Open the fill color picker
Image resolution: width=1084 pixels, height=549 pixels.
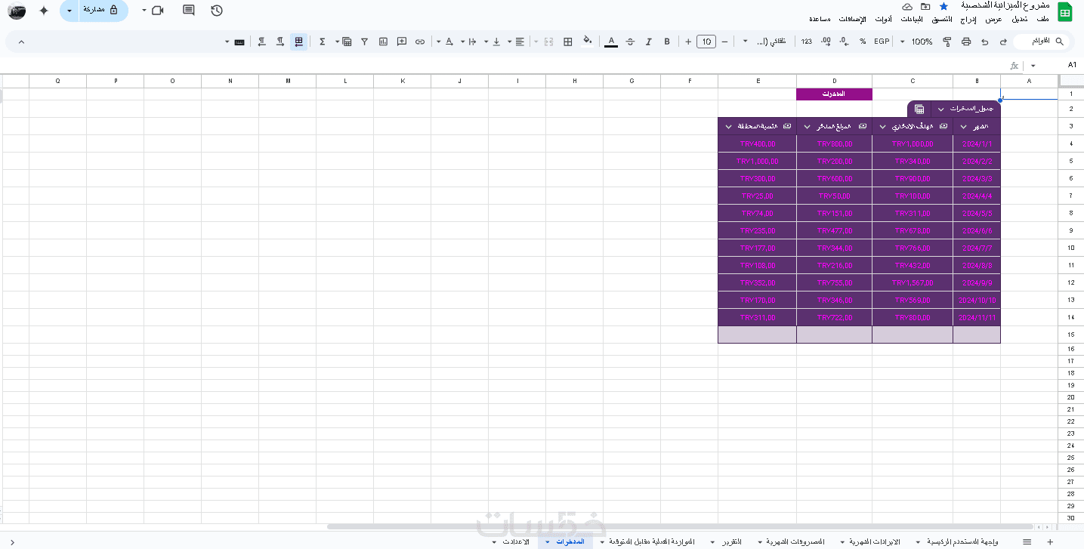587,42
